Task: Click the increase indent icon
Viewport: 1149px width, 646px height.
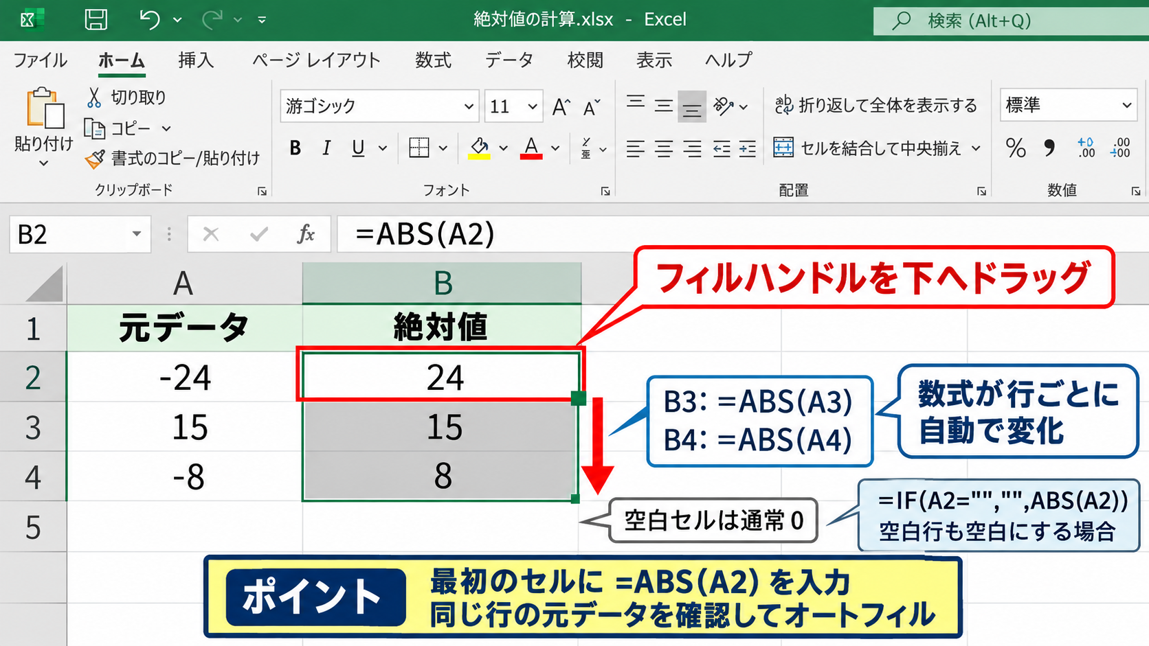Action: pos(748,148)
